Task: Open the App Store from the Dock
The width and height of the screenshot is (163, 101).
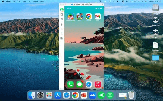Action: point(58,95)
